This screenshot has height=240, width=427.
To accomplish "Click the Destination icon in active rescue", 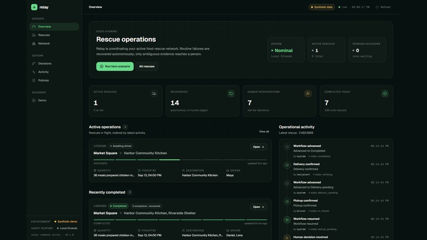I will tap(183, 171).
